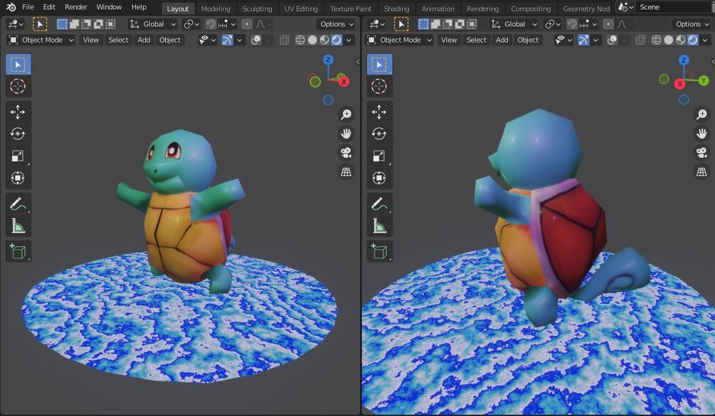Open Object Mode dropdown in right viewport
Image resolution: width=715 pixels, height=416 pixels.
[x=400, y=40]
